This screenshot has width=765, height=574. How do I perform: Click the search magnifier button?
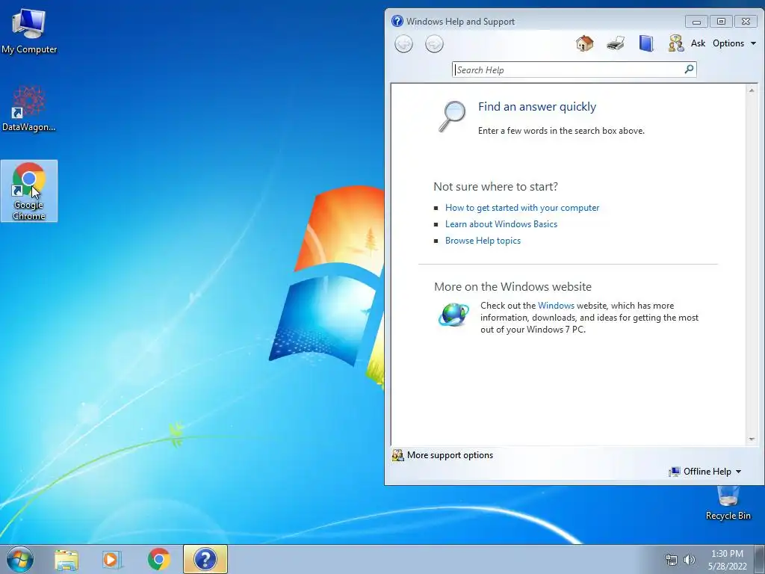689,70
